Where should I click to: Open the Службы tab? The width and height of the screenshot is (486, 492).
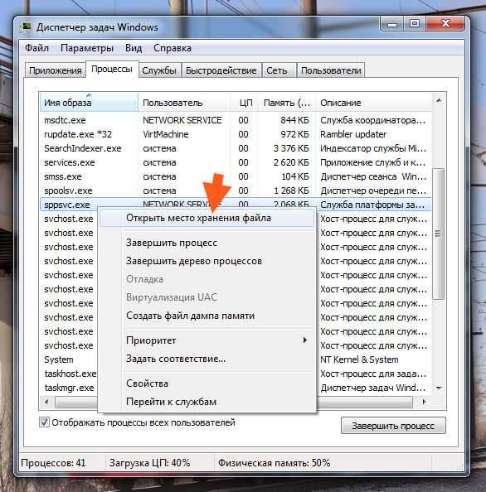159,70
